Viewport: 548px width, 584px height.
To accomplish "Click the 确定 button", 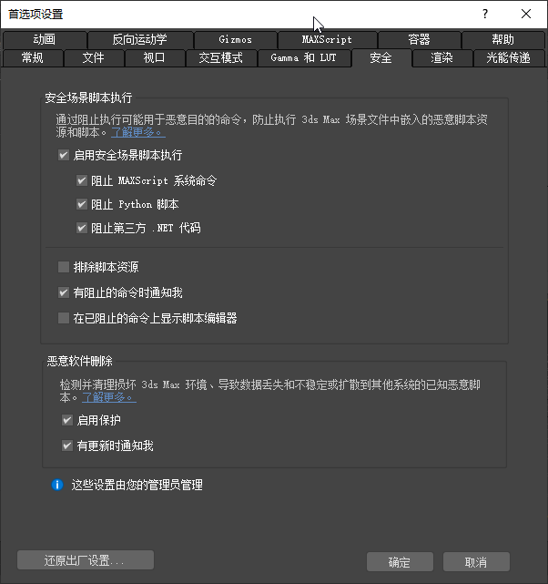I will 400,561.
